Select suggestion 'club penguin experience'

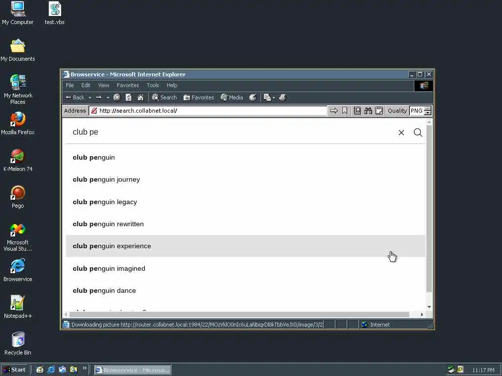(246, 246)
